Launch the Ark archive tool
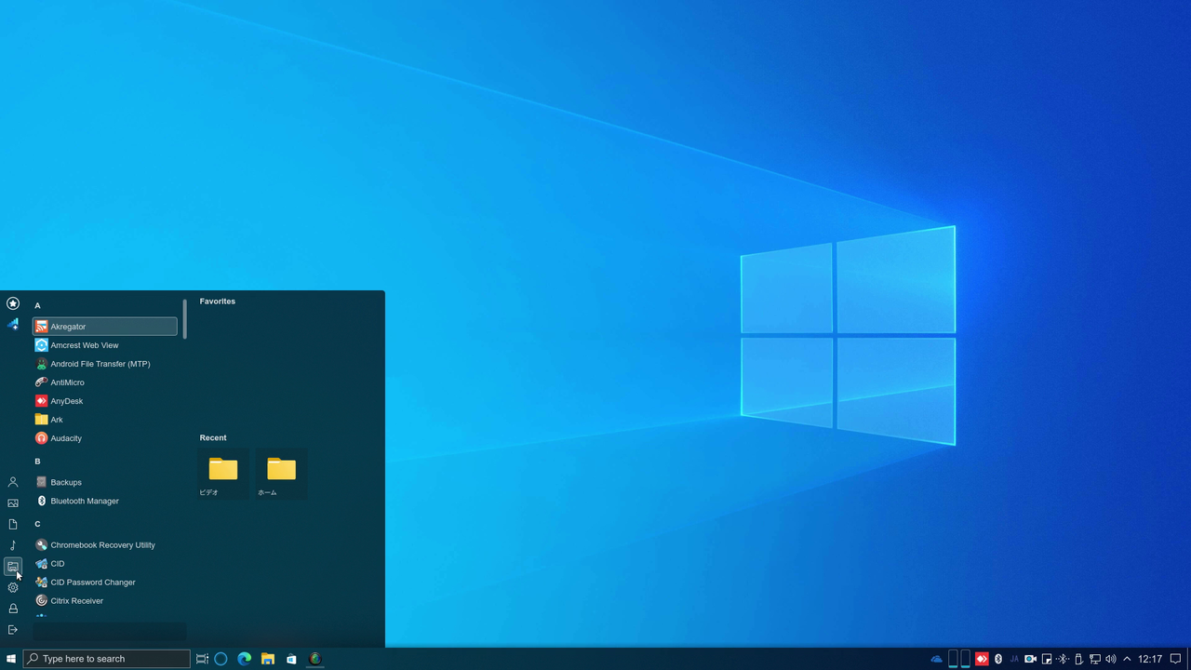 (x=104, y=420)
